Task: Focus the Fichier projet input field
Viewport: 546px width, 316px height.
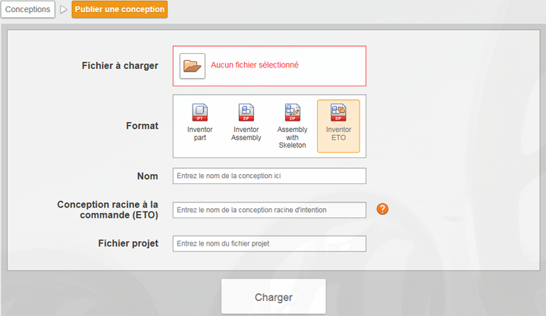Action: [269, 243]
